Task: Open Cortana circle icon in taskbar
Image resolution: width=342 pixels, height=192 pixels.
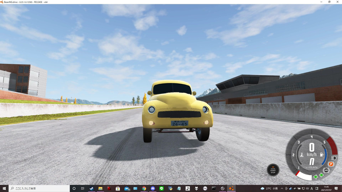Action: click(74, 188)
